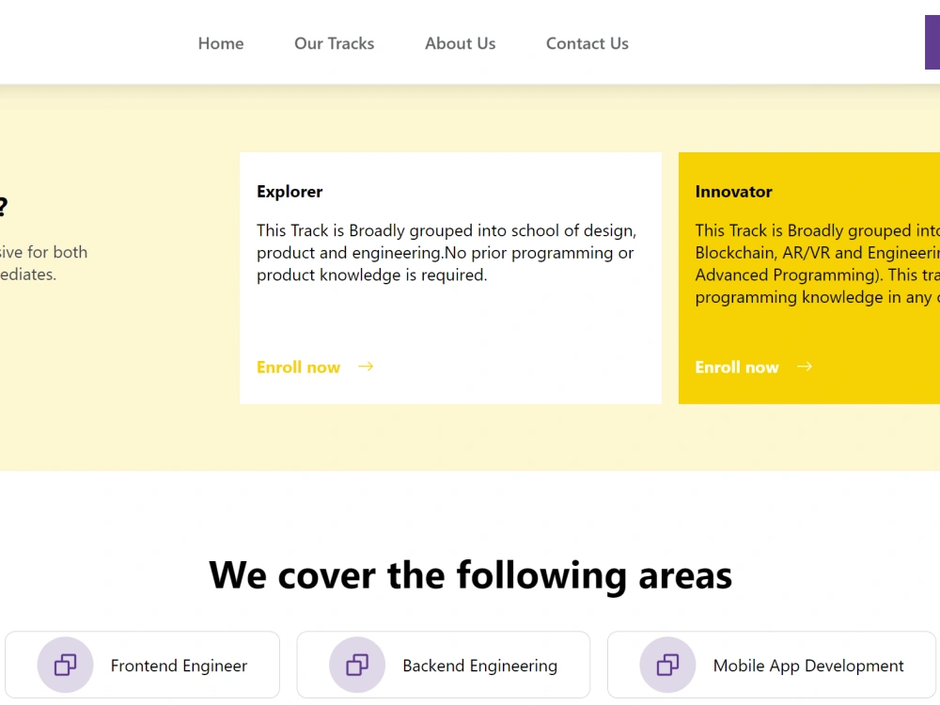Image resolution: width=940 pixels, height=705 pixels.
Task: Click Enroll now on the Innovator track
Action: pos(737,367)
